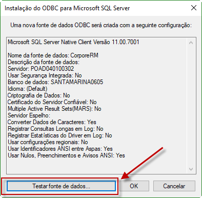Click the 'Registrar Estatísticas do Driver em Log' line
Image resolution: width=202 pixels, height=198 pixels.
[60, 135]
